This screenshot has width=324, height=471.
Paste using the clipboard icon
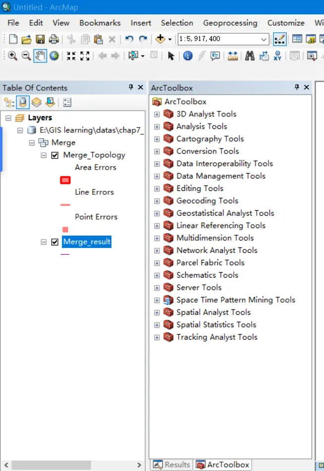98,39
